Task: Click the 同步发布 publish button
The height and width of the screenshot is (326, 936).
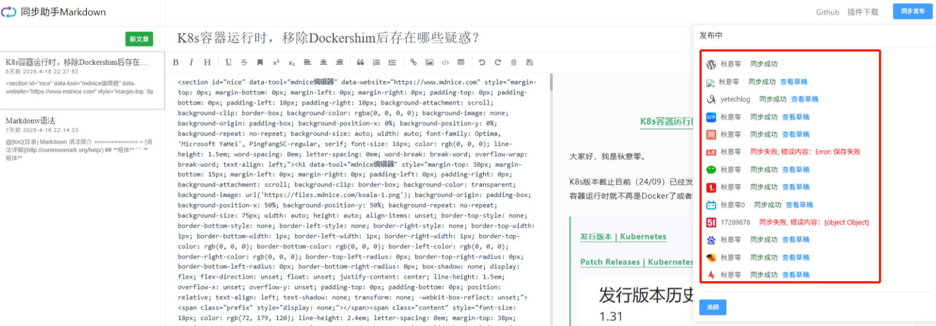Action: click(912, 11)
